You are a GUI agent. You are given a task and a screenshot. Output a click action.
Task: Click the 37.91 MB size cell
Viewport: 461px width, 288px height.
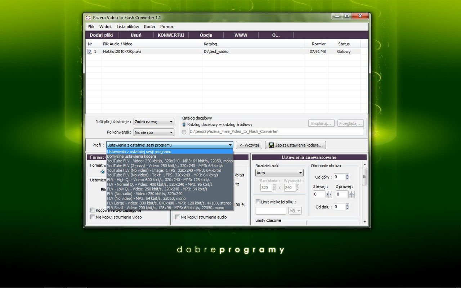click(317, 51)
